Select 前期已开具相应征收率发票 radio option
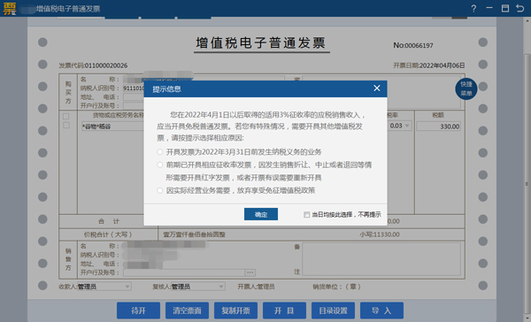 [160, 165]
